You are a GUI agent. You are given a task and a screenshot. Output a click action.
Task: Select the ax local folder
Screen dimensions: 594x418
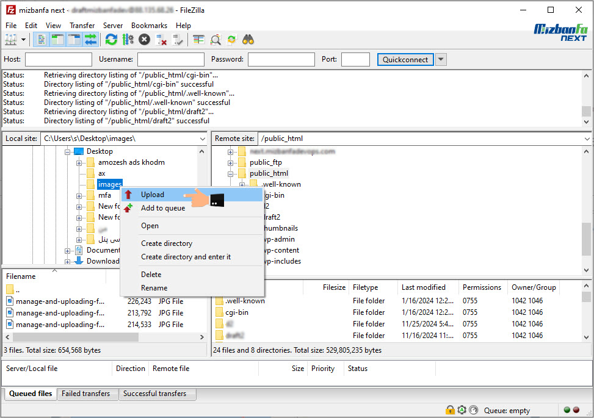101,173
